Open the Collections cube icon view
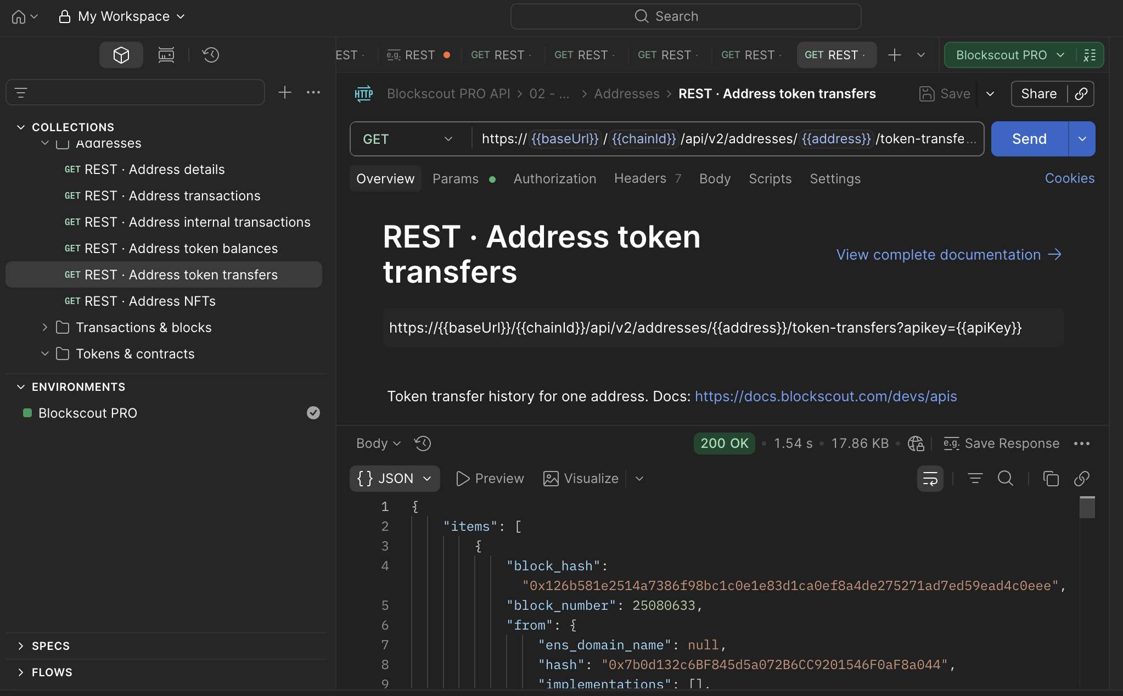This screenshot has height=696, width=1123. point(121,55)
